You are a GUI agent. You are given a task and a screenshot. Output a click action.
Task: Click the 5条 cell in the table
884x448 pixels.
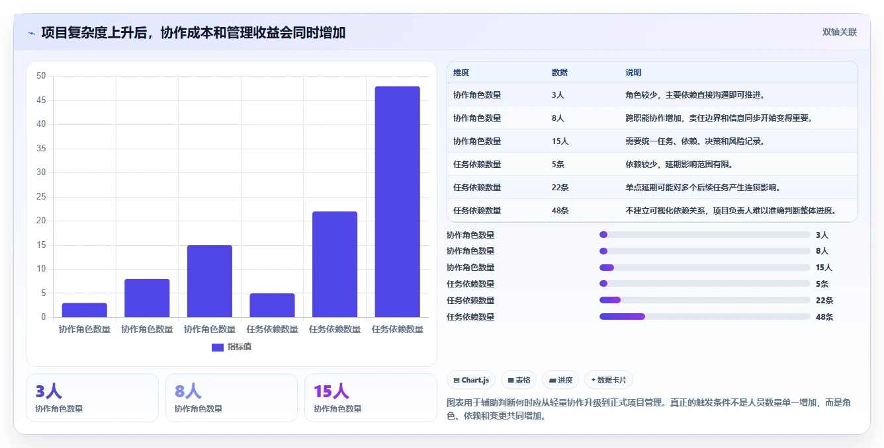click(x=558, y=165)
